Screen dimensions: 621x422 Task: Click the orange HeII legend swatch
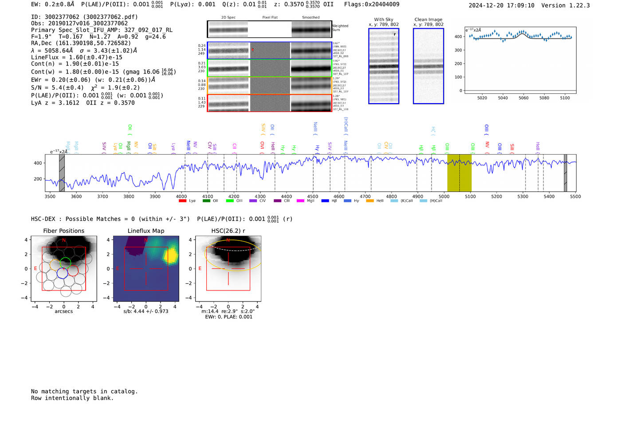click(370, 201)
